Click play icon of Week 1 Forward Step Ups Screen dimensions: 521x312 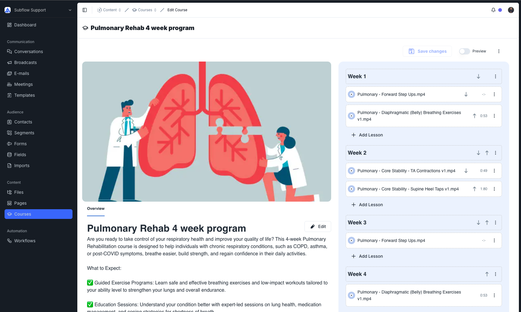(351, 94)
